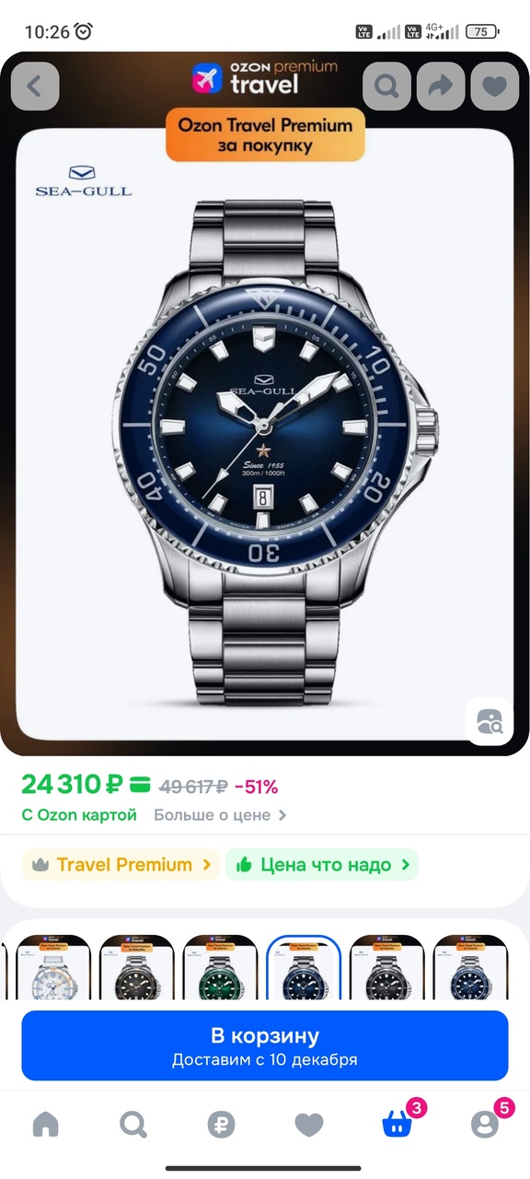
Task: Choose the black dial variant beside the selected one
Action: [x=387, y=967]
